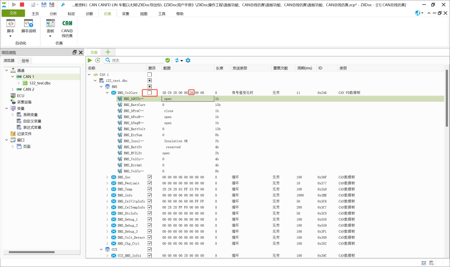This screenshot has width=450, height=267.
Task: Uncheck the BMS_Temp activation checkbox
Action: pos(150,189)
